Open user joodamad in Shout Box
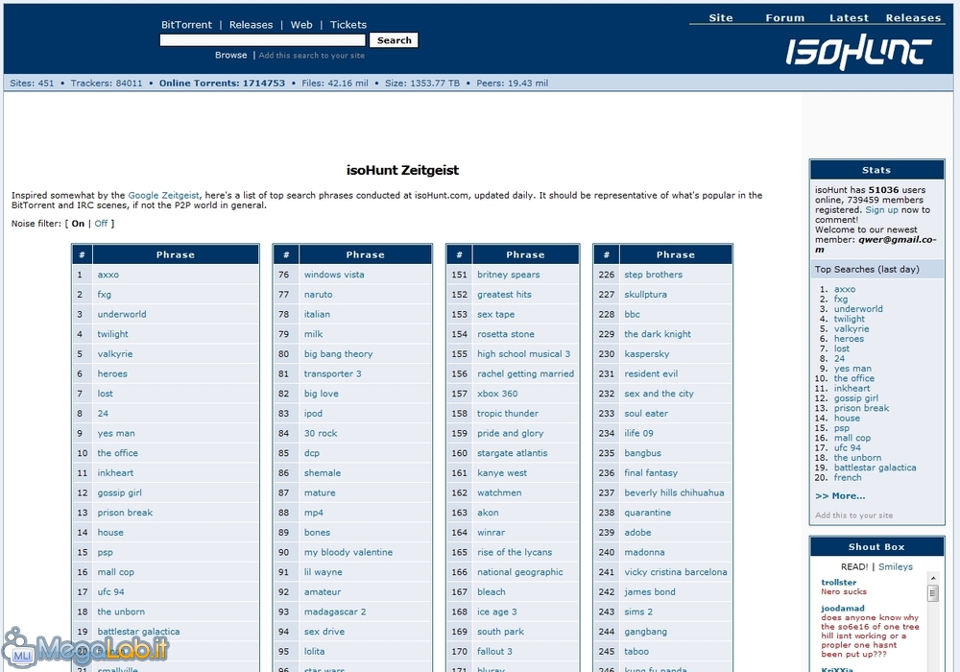 click(843, 608)
